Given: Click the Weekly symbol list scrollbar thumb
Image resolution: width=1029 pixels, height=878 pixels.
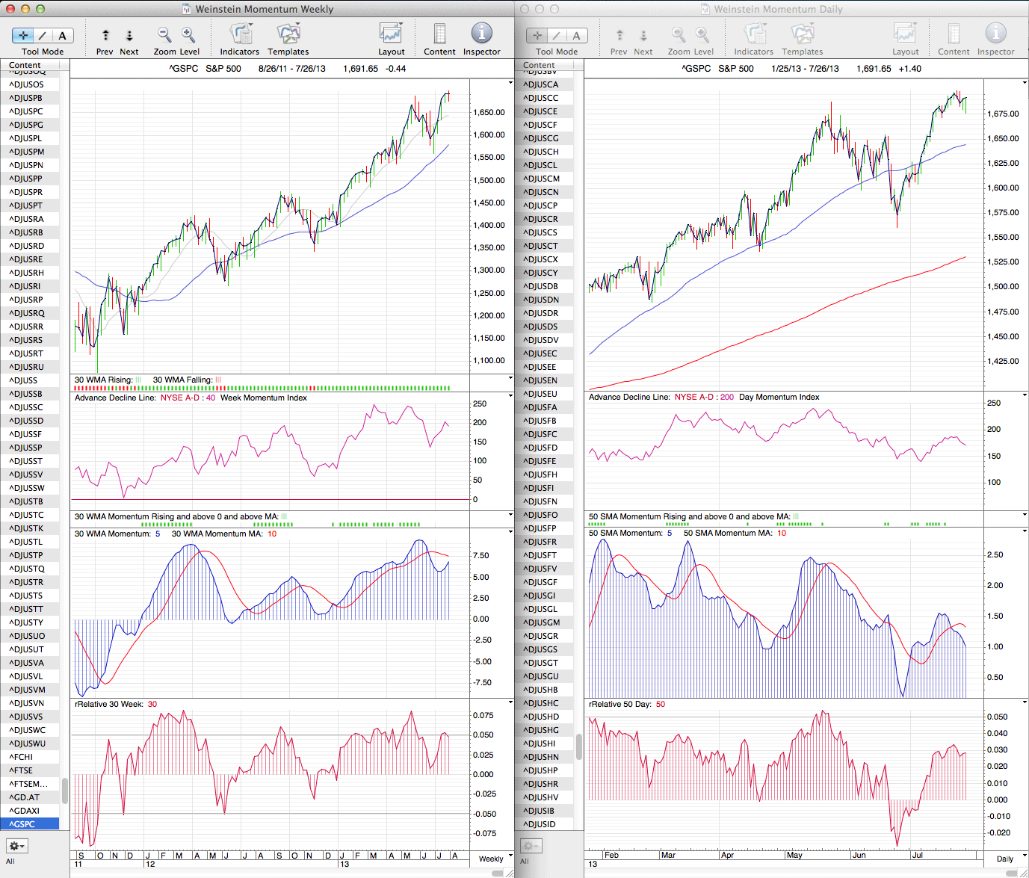Looking at the screenshot, I should 65,790.
